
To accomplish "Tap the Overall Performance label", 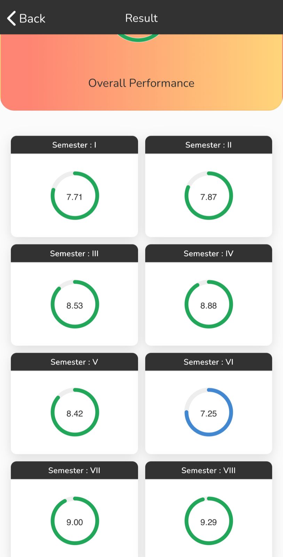I will pyautogui.click(x=141, y=83).
